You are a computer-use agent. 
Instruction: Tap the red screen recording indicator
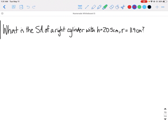[144, 1]
